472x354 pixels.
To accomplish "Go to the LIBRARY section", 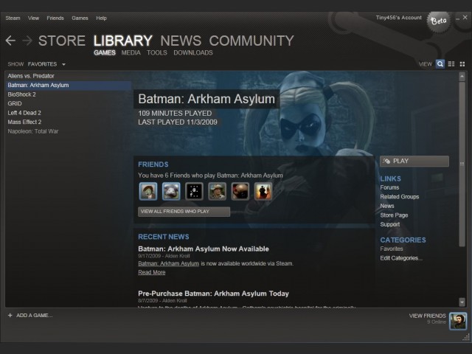I will tap(123, 41).
